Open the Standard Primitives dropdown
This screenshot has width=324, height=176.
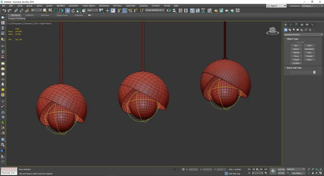tap(303, 35)
